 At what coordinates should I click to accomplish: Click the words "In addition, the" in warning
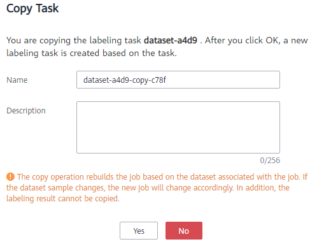point(263,188)
